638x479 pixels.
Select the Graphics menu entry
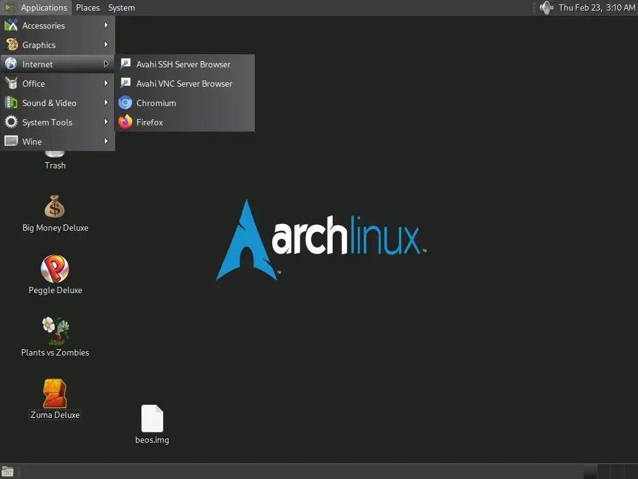[58, 45]
